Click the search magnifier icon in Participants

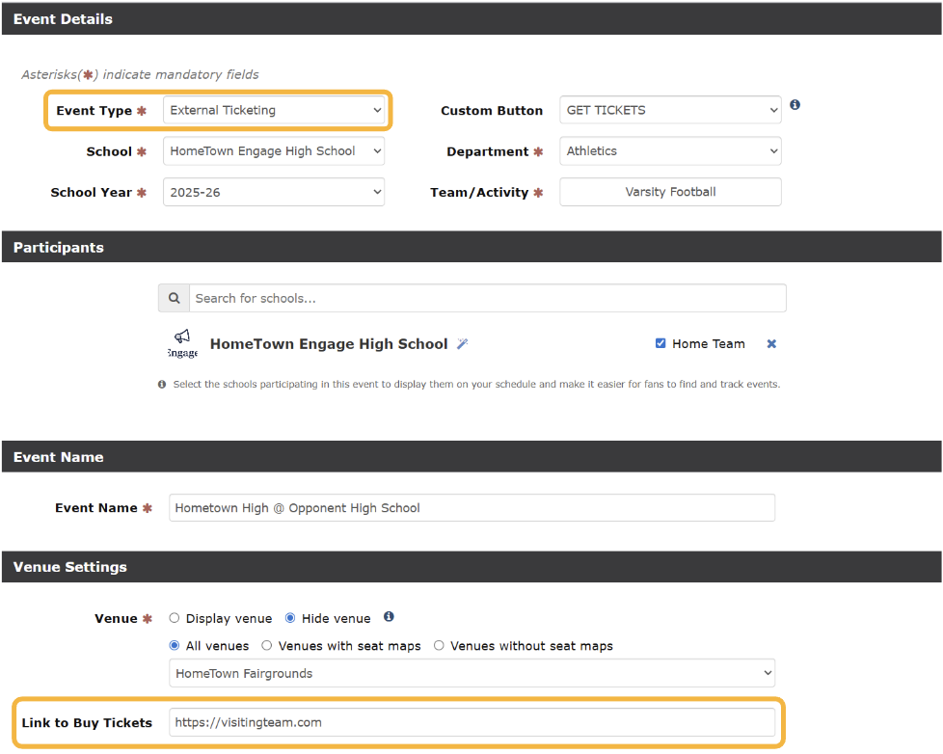pos(174,298)
